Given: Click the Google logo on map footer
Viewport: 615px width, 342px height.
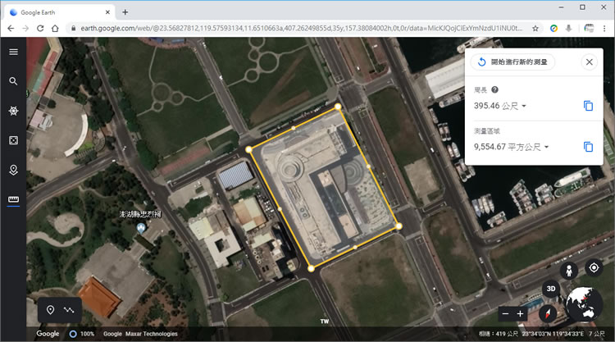Looking at the screenshot, I should (48, 333).
